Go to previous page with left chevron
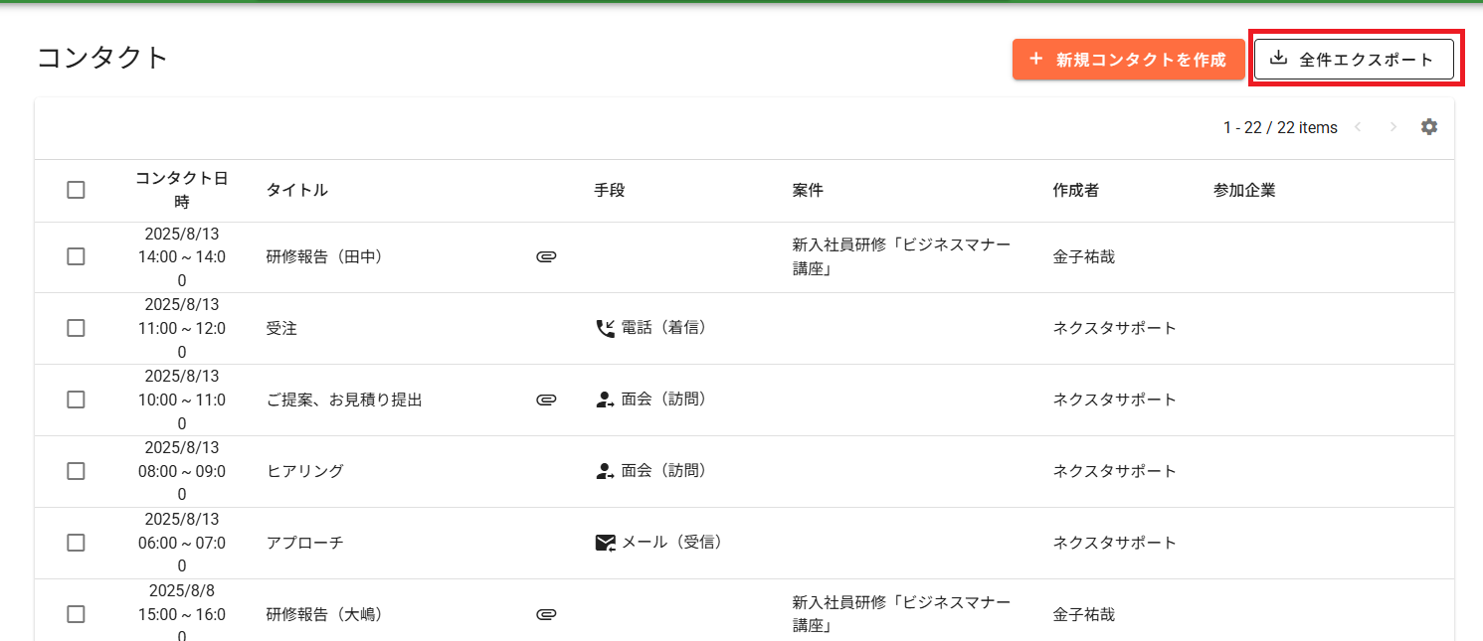1483x641 pixels. (x=1358, y=127)
